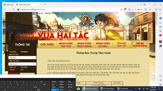Viewport: 163px width, 91px height.
Task: Click the character name DDT.s280
Action: [x=24, y=67]
